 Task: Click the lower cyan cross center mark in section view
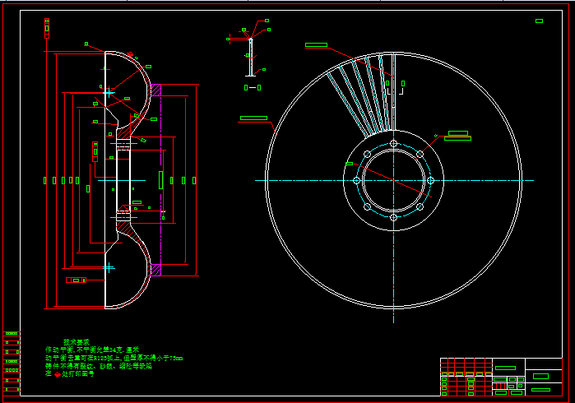(x=109, y=268)
